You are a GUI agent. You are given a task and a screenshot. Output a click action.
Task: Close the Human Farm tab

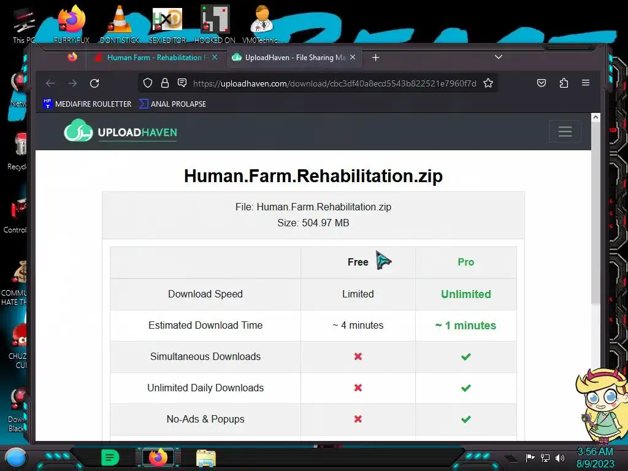click(x=215, y=57)
